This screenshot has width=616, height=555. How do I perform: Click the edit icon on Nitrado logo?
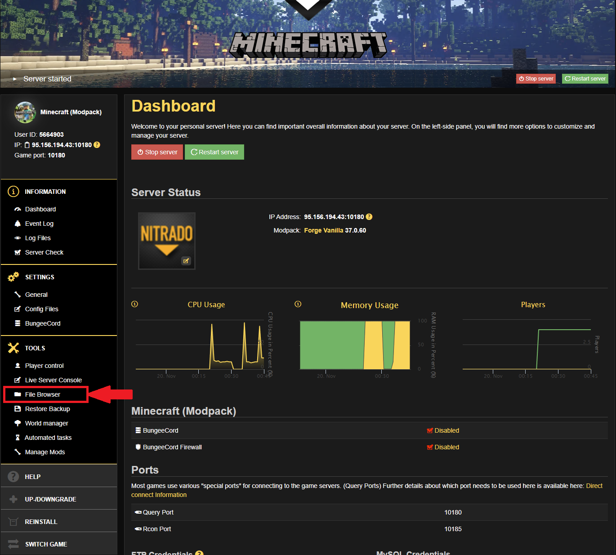click(x=186, y=261)
